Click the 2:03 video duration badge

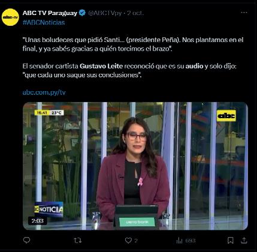click(38, 221)
